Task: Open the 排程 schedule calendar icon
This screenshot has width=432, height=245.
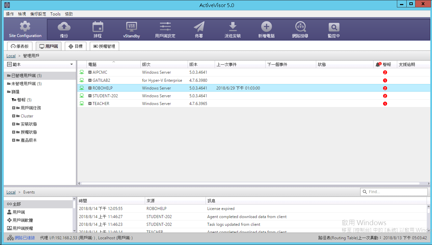Action: coord(98,27)
